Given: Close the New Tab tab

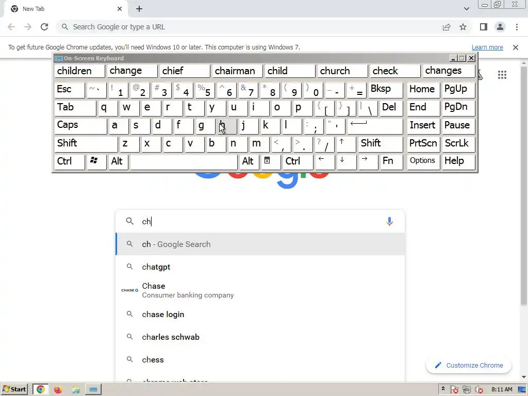Looking at the screenshot, I should (120, 9).
